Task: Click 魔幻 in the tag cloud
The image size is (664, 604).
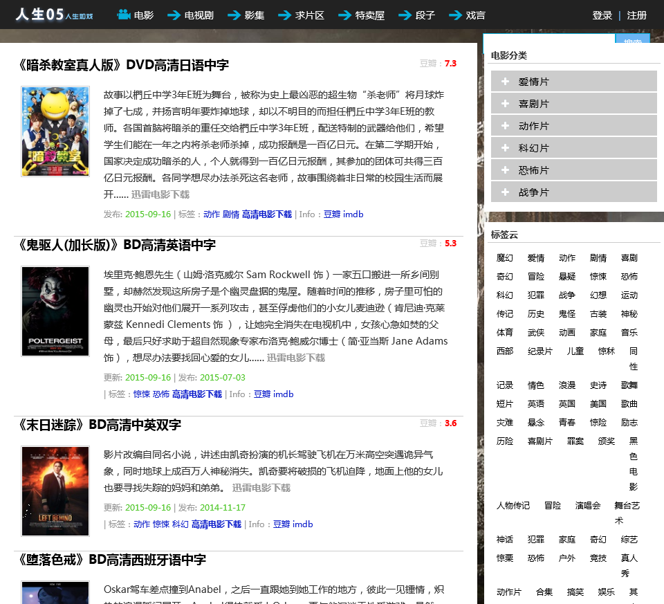Action: (x=505, y=258)
